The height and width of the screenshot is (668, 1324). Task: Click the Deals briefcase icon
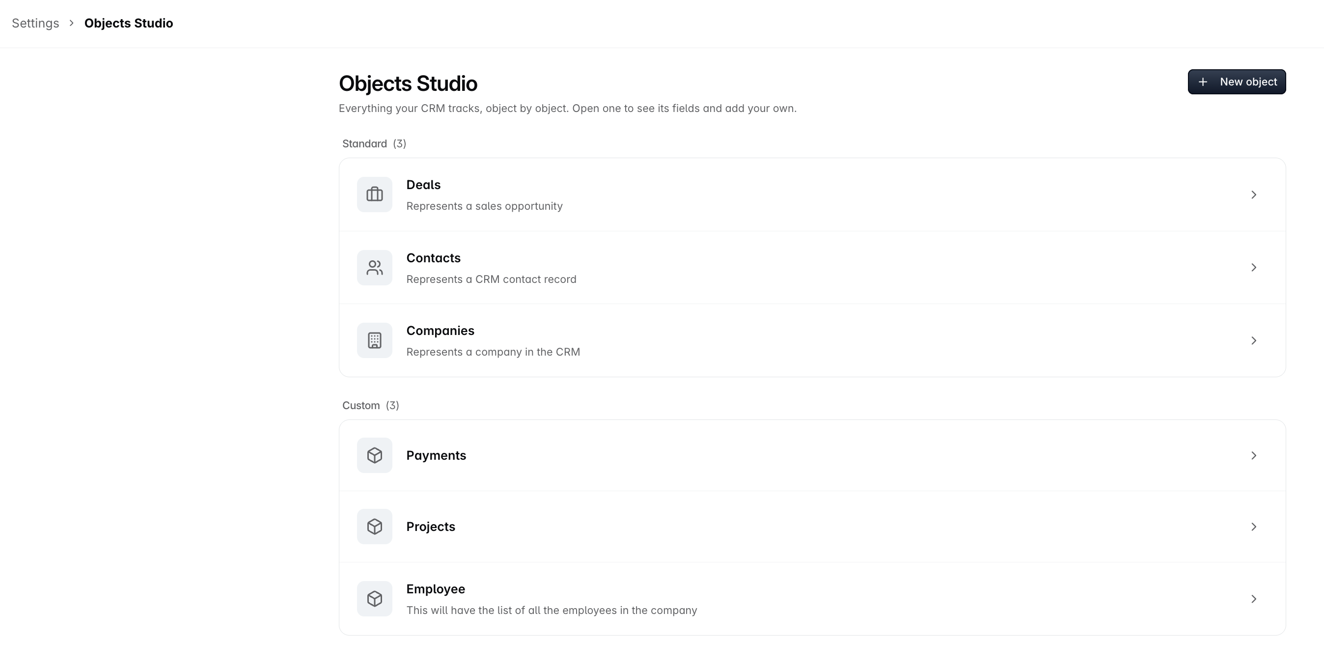coord(375,195)
